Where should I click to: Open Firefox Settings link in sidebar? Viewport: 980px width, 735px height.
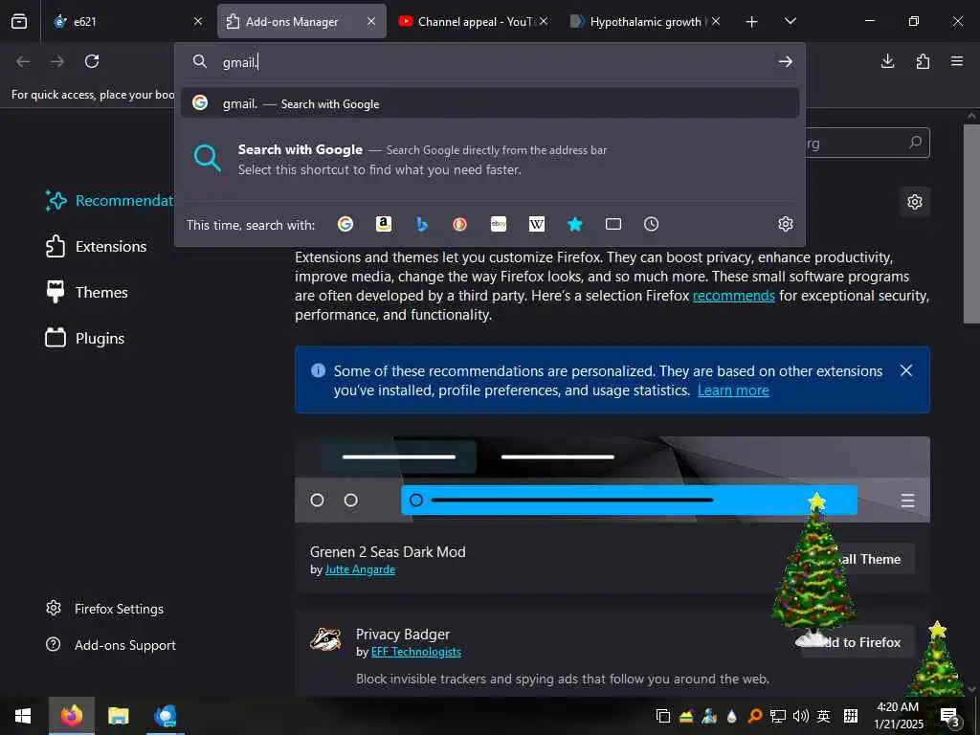[105, 609]
